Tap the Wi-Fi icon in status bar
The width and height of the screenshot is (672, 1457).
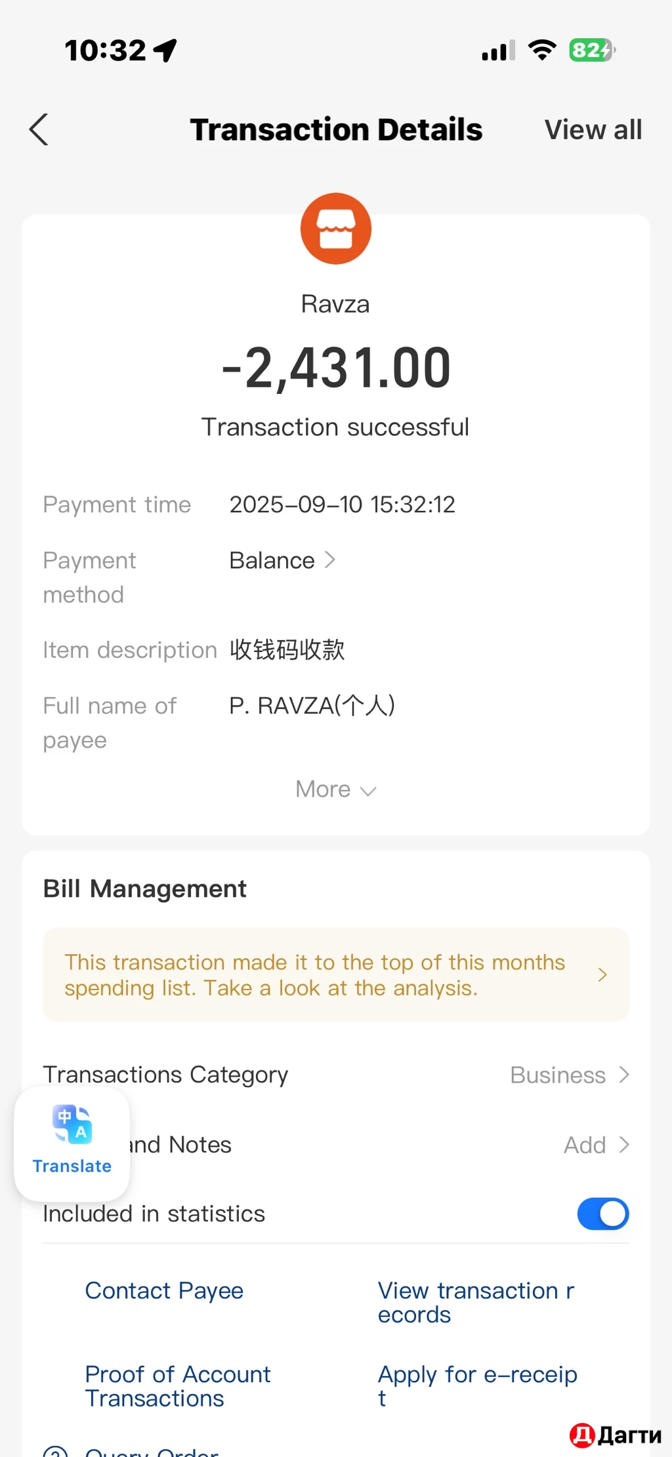coord(542,50)
